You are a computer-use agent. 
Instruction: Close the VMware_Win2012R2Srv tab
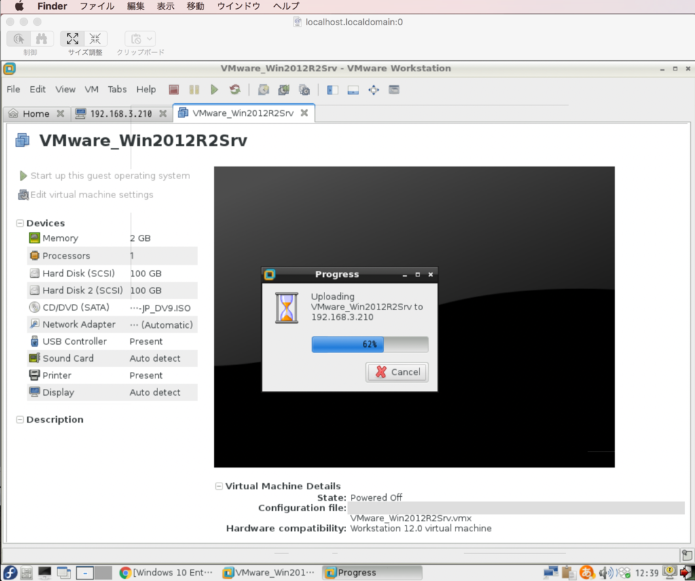305,113
